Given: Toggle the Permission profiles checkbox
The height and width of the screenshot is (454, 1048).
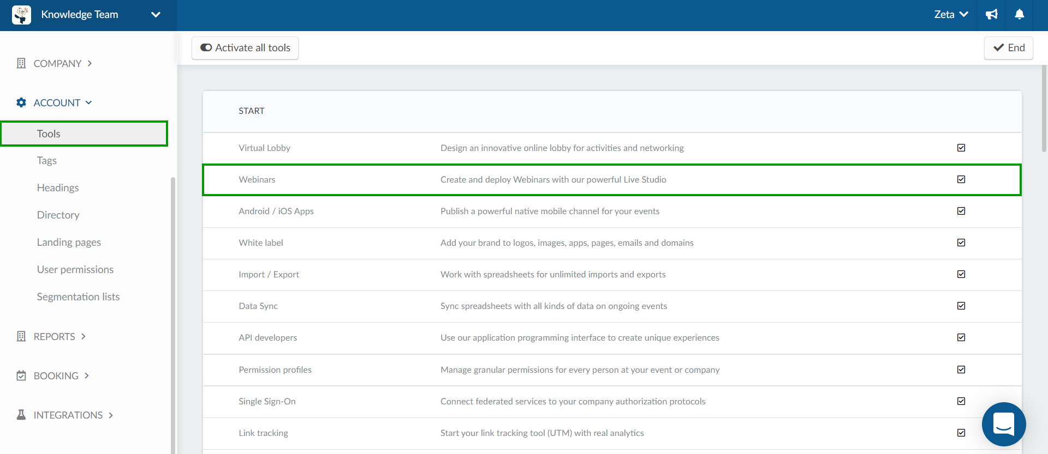Looking at the screenshot, I should tap(961, 370).
